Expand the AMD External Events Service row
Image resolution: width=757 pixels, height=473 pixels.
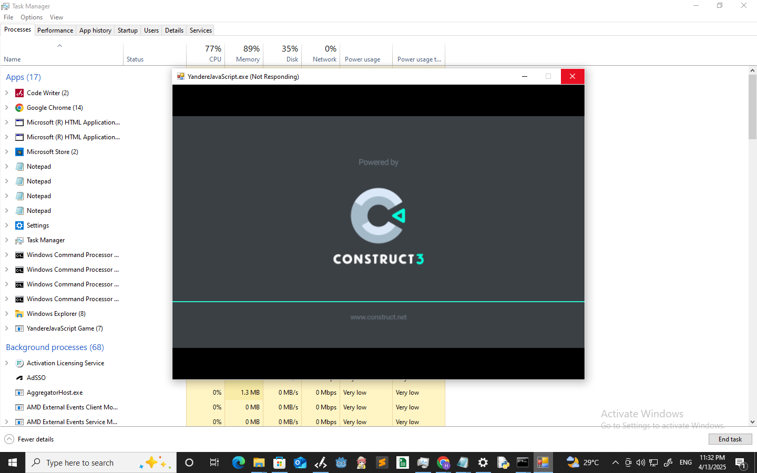coord(7,422)
